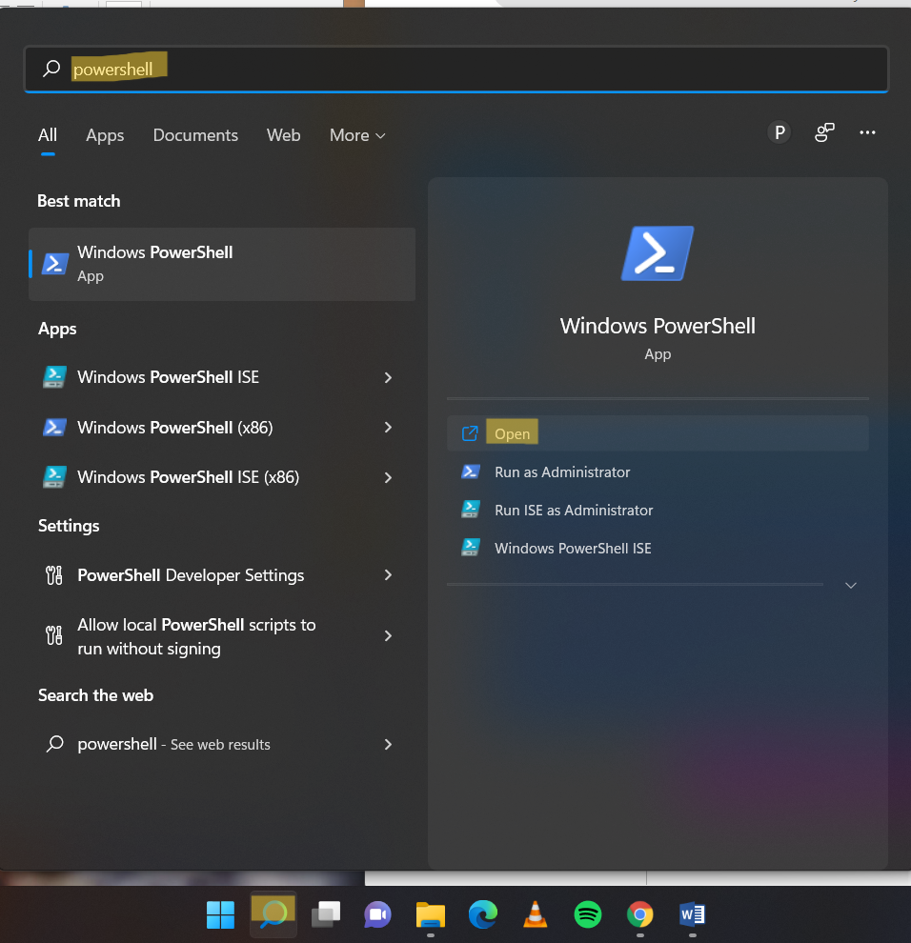Expand more actions chevron in details pane
This screenshot has width=911, height=943.
tap(851, 585)
